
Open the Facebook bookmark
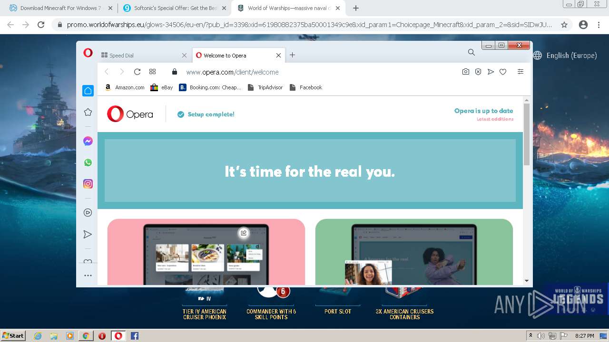point(306,87)
